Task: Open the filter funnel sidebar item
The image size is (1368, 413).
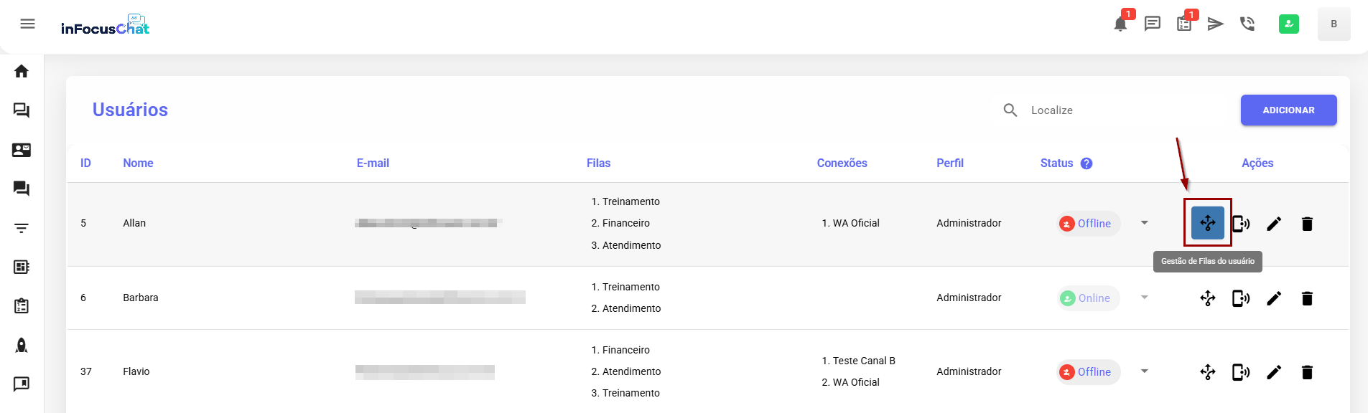Action: (x=22, y=228)
